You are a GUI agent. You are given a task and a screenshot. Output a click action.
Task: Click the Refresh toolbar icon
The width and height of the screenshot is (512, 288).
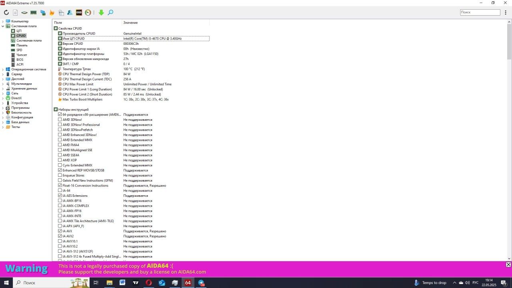click(6, 13)
